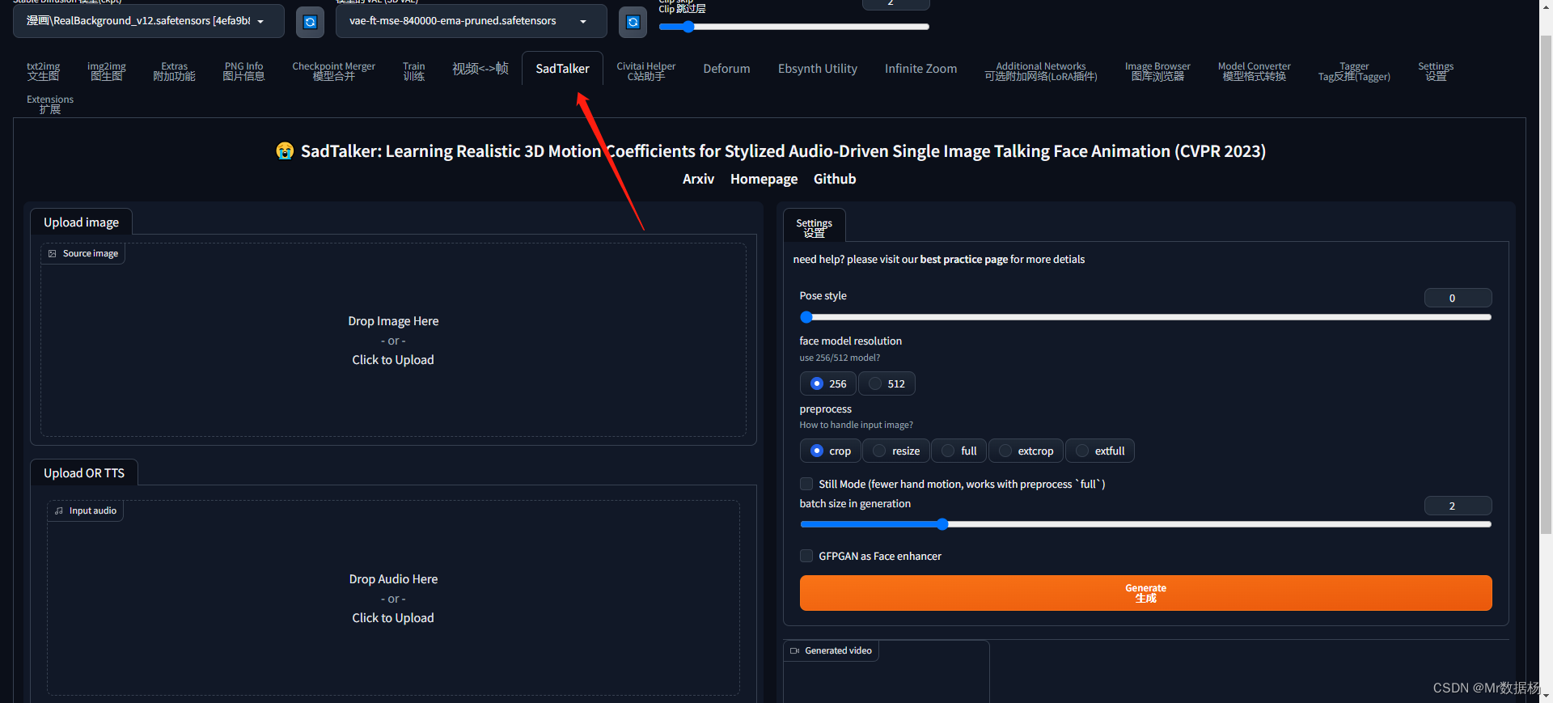Select the Upload image tab

click(82, 222)
